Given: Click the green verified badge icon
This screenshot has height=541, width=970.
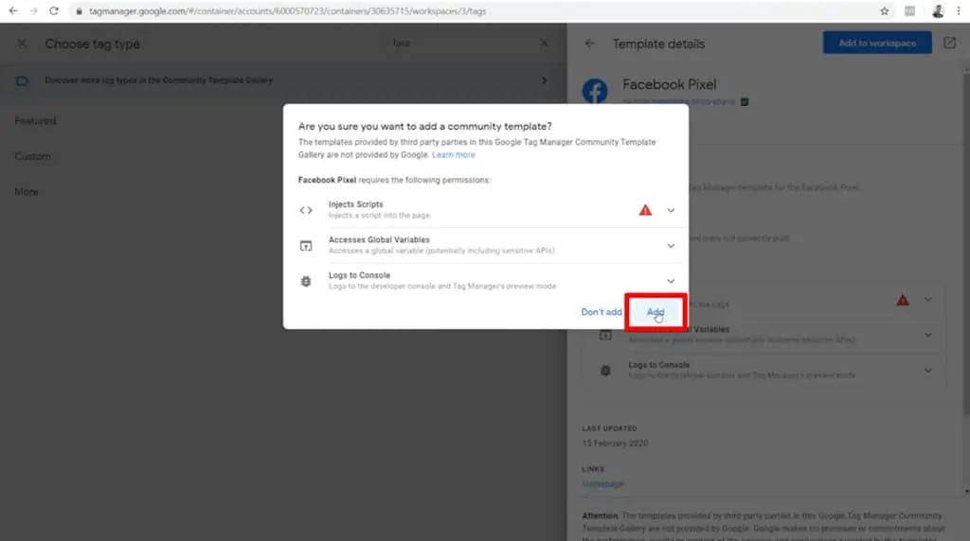Looking at the screenshot, I should [745, 102].
